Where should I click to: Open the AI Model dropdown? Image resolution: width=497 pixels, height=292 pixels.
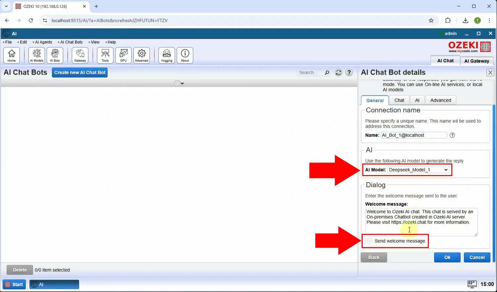418,170
